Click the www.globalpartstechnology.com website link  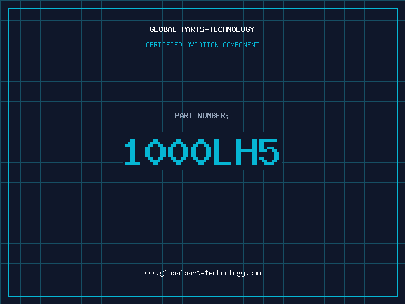point(202,273)
